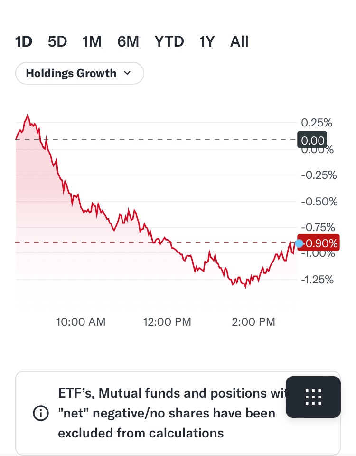Click the 2:00 PM time axis label

pos(253,322)
